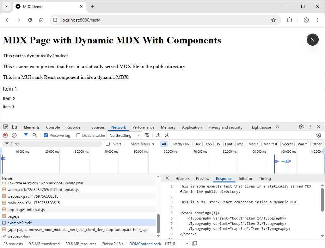Uncheck the Preserve log checkbox
Viewport: 325px width, 248px height.
click(46, 136)
